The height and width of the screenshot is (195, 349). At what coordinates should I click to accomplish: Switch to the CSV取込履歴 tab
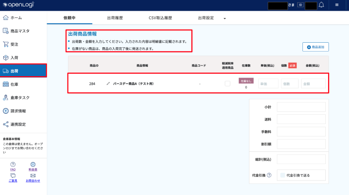pos(160,18)
